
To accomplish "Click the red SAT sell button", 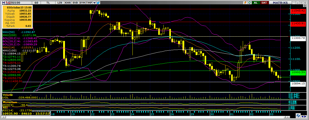I will [x=264, y=2].
